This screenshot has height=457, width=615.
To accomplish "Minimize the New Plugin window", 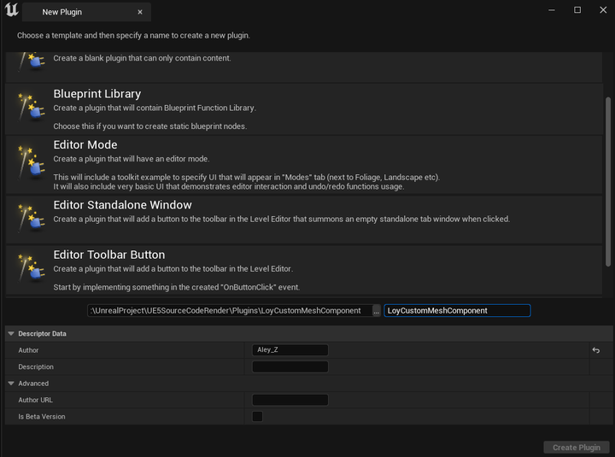I will 552,9.
